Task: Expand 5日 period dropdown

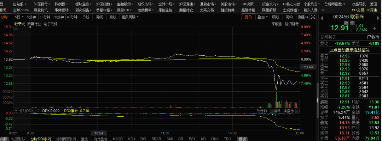Action: coord(19,17)
